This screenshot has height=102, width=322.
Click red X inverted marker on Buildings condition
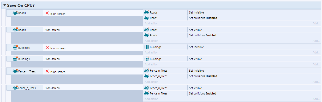(x=47, y=48)
